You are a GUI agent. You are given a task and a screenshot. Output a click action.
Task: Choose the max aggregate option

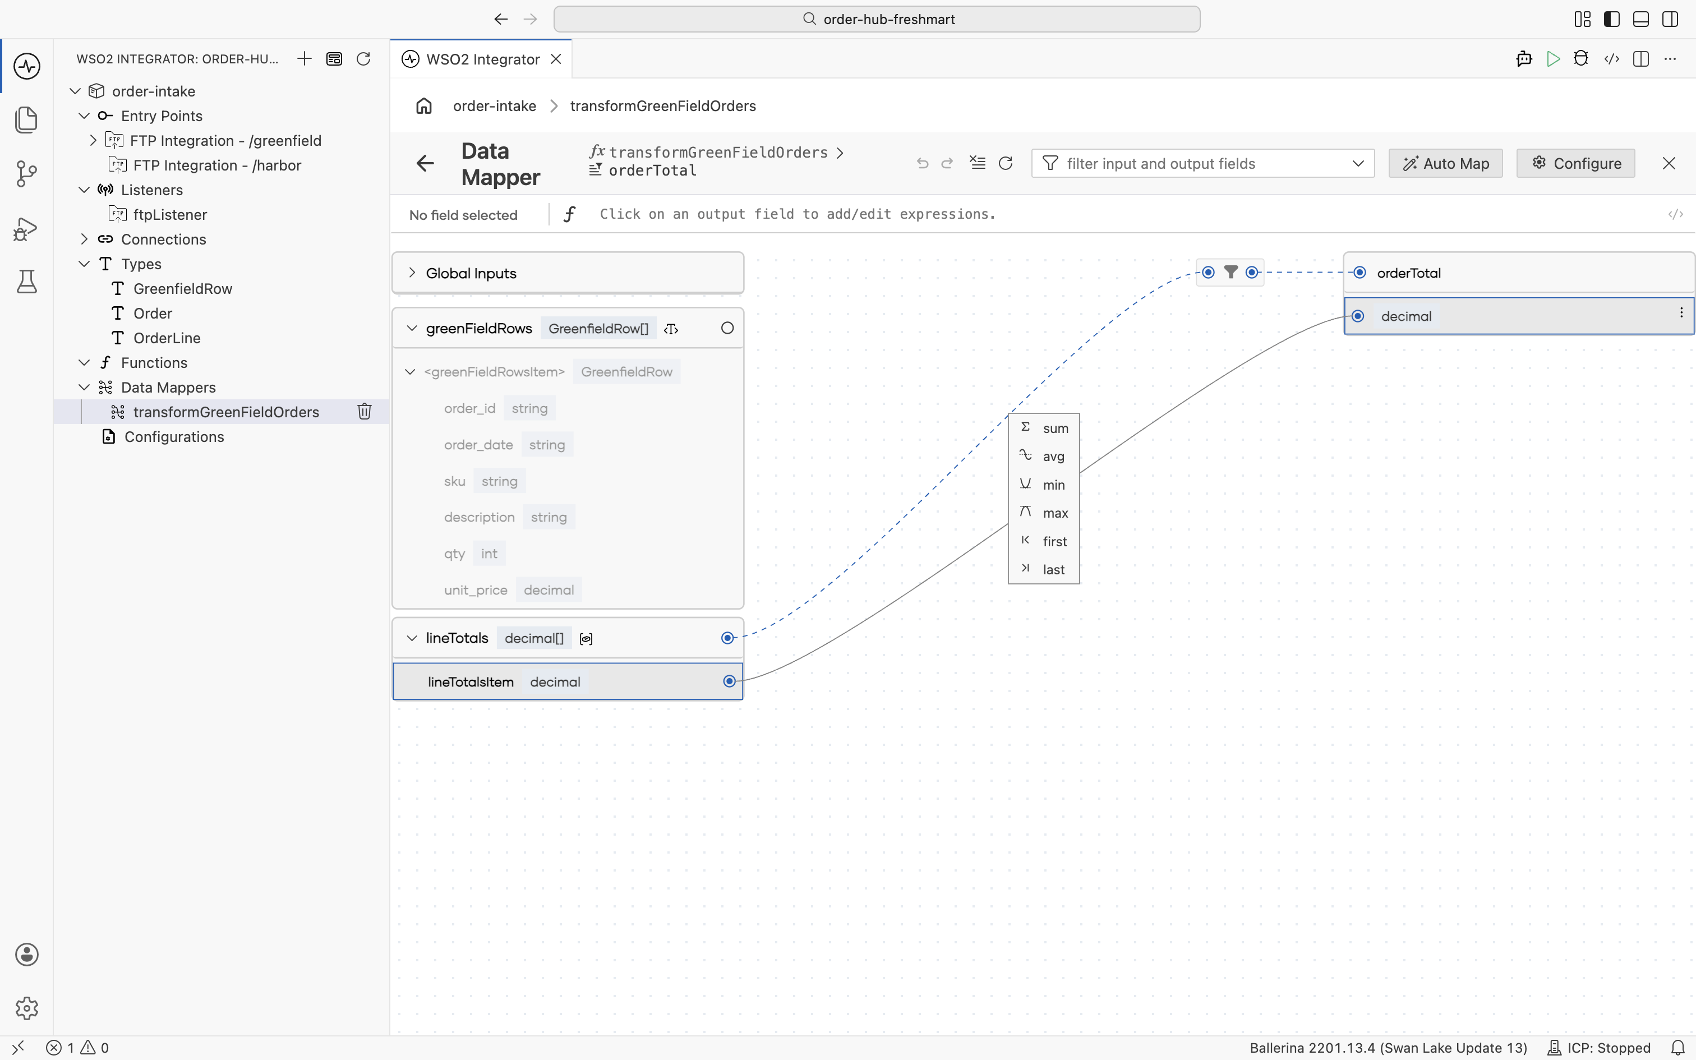coord(1044,513)
